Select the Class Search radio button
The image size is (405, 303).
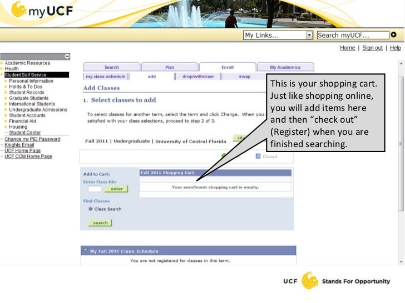coord(90,209)
